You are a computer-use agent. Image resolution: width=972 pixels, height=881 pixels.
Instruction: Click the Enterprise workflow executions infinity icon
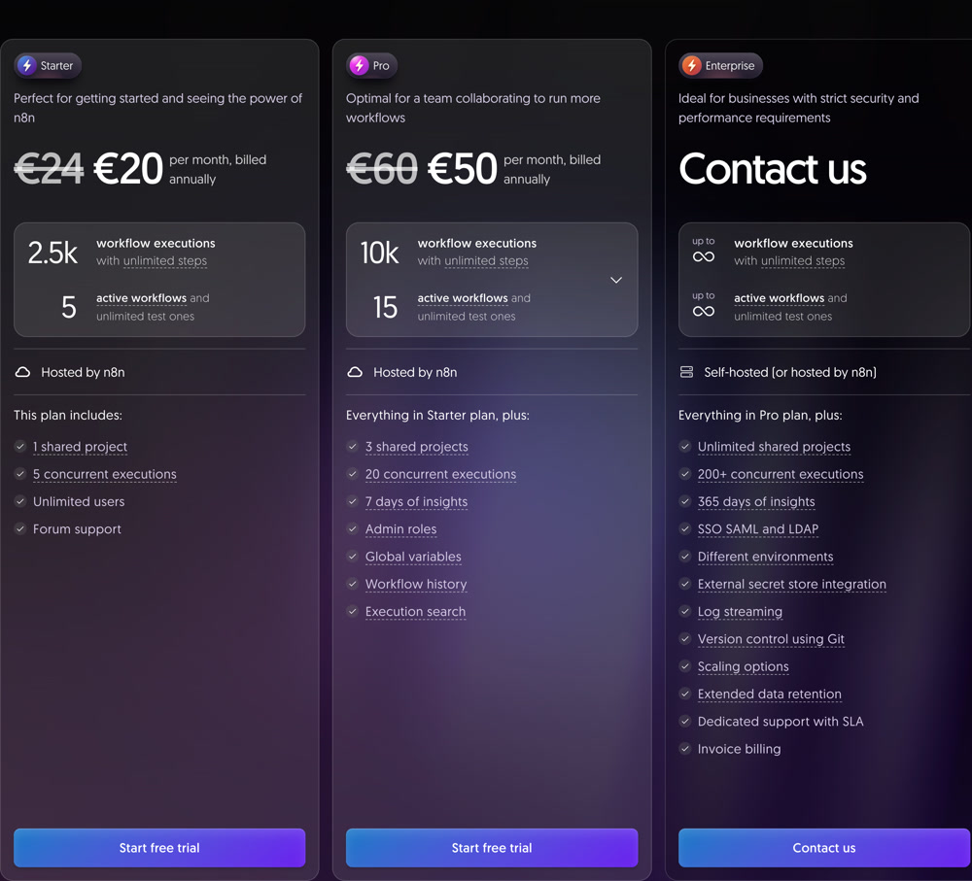pos(704,257)
